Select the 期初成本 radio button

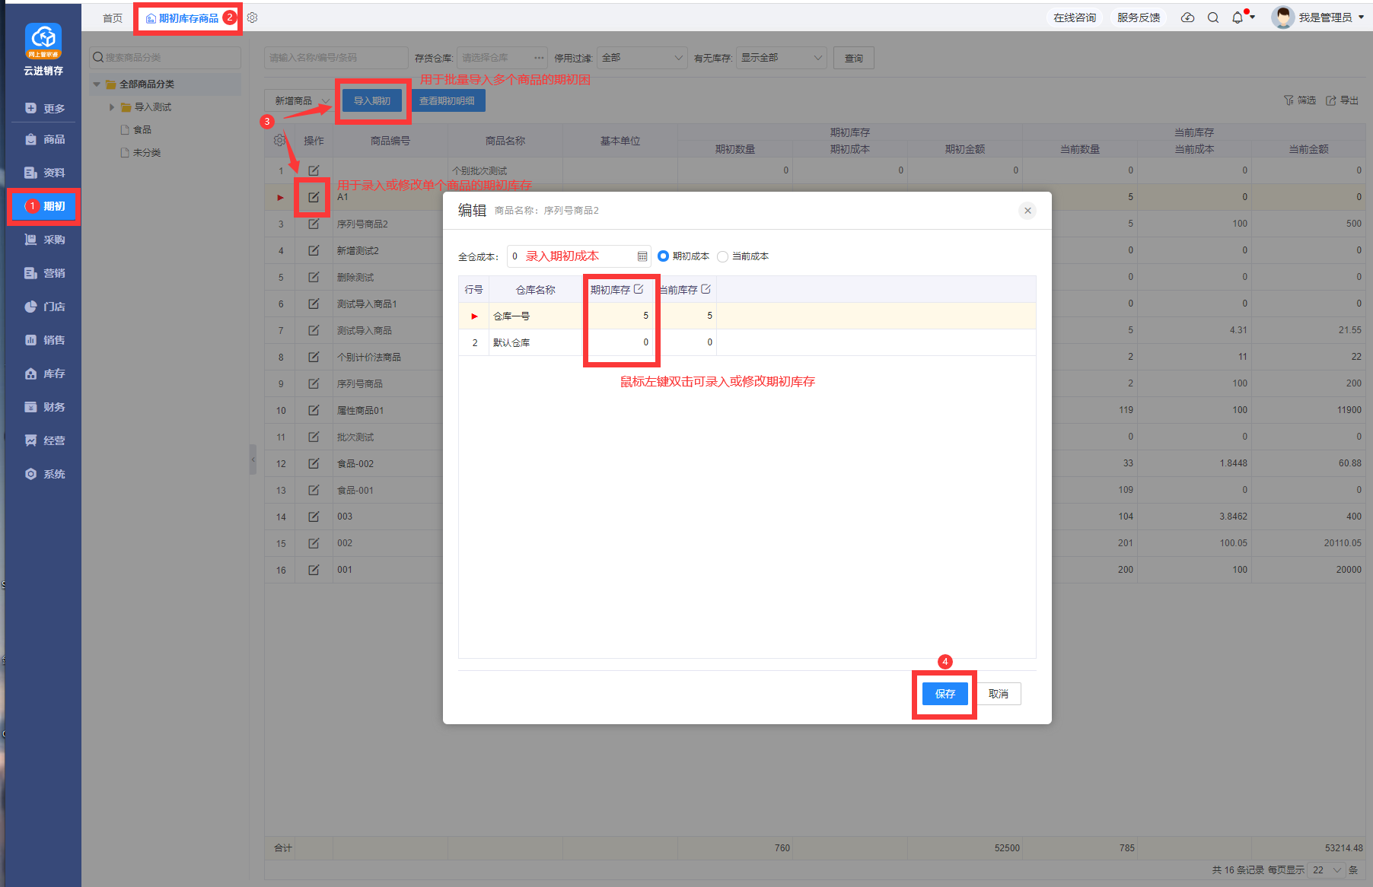[663, 256]
